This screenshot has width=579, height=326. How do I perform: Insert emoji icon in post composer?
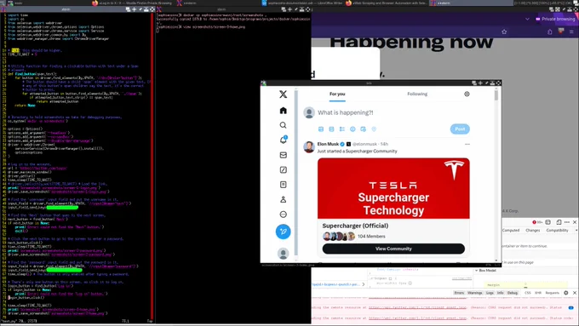tap(353, 129)
